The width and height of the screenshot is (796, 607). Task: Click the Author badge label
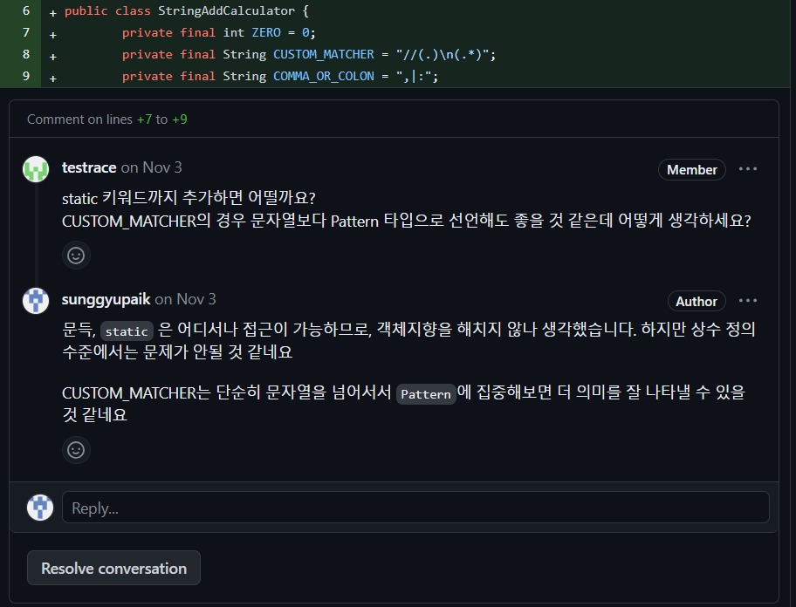[696, 301]
